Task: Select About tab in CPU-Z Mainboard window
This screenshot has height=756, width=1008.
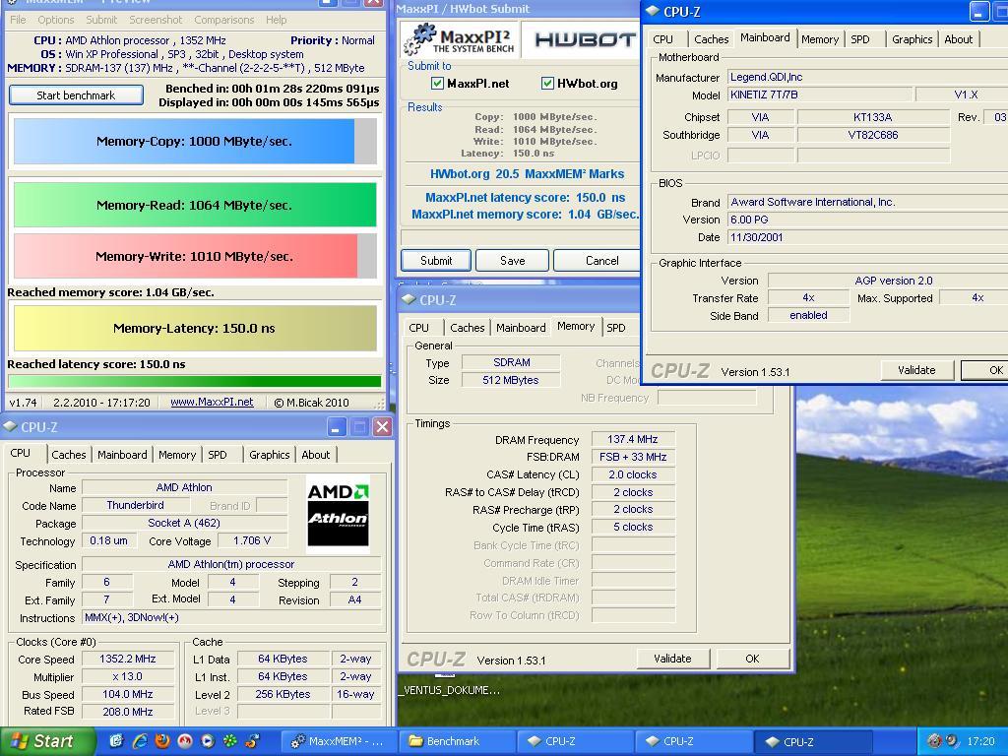Action: point(958,39)
